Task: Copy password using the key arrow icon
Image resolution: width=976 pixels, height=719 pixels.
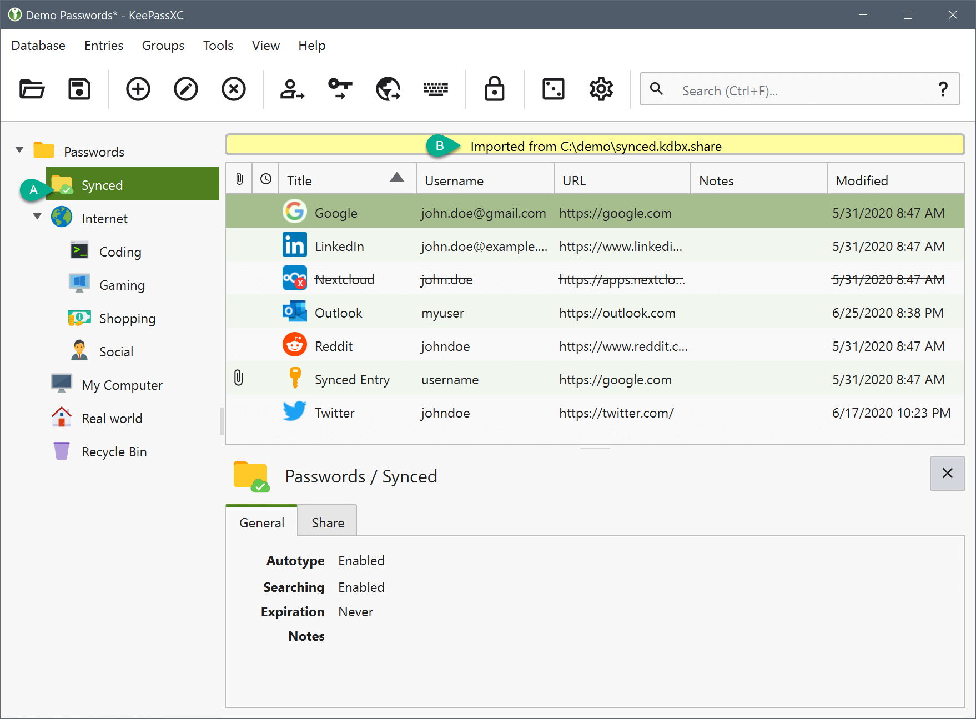Action: [x=340, y=89]
